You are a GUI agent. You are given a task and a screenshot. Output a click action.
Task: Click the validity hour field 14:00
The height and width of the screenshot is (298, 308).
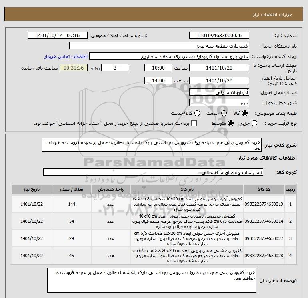coord(158,80)
